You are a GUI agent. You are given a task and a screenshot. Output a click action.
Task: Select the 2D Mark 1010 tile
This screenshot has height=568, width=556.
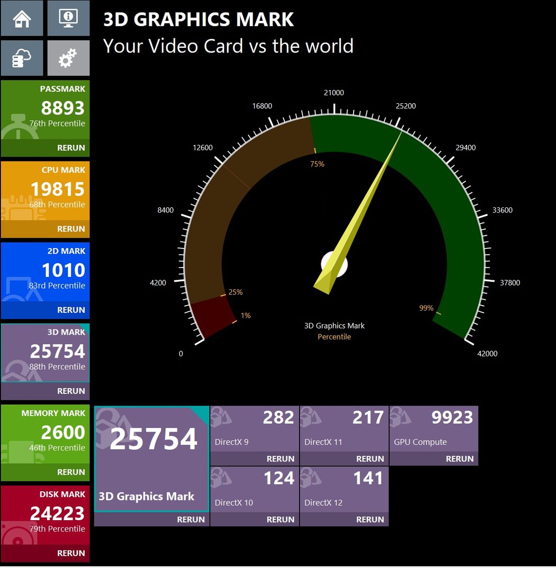pos(45,272)
